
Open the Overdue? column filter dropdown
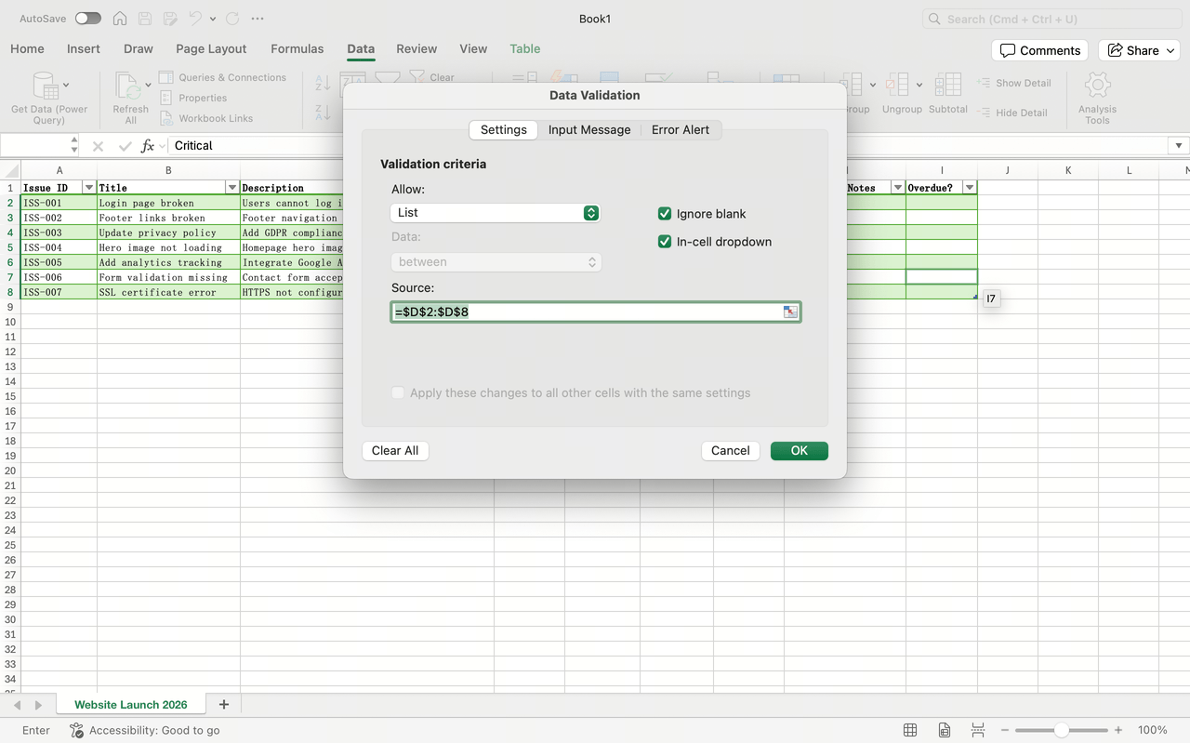[970, 188]
